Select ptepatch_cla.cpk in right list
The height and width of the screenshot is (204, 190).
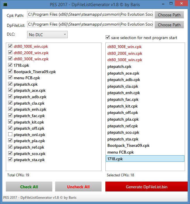145,86
